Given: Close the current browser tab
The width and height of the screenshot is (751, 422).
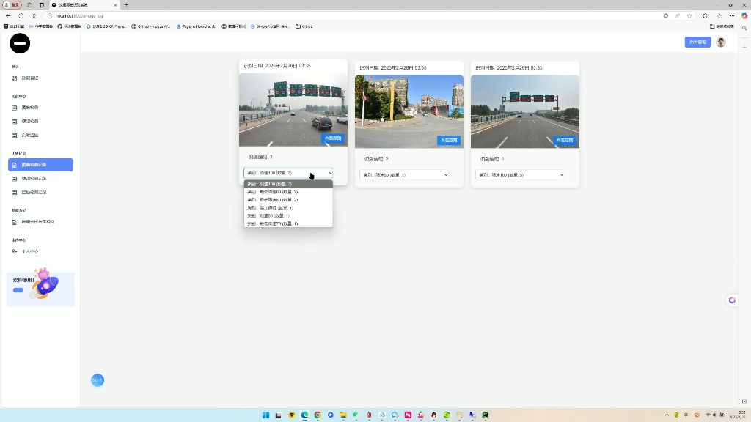Looking at the screenshot, I should tap(115, 5).
